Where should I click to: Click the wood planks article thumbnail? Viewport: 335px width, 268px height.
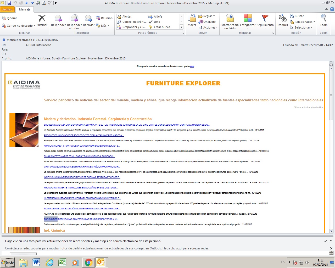click(24, 130)
